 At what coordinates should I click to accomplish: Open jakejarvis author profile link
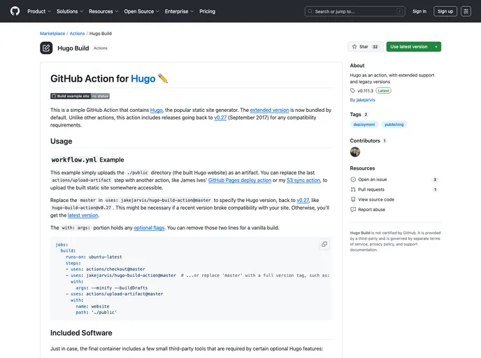pos(366,100)
